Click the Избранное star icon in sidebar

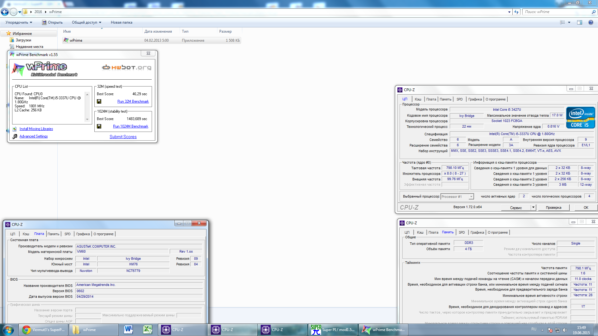point(9,33)
